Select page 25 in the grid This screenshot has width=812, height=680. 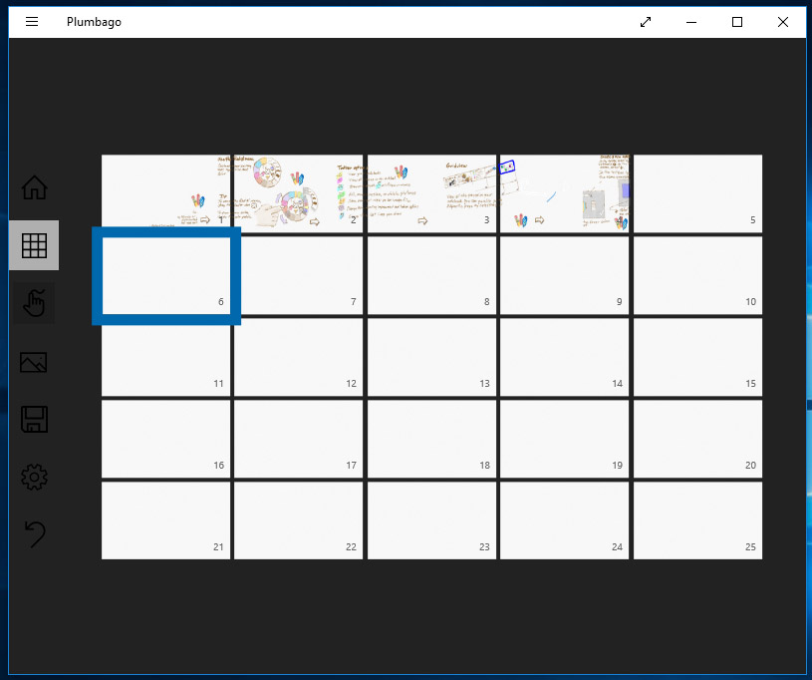(x=697, y=520)
